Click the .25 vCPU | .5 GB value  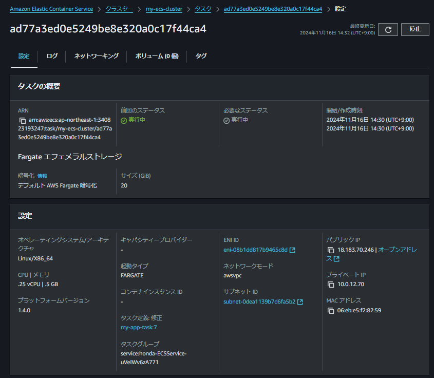38,284
